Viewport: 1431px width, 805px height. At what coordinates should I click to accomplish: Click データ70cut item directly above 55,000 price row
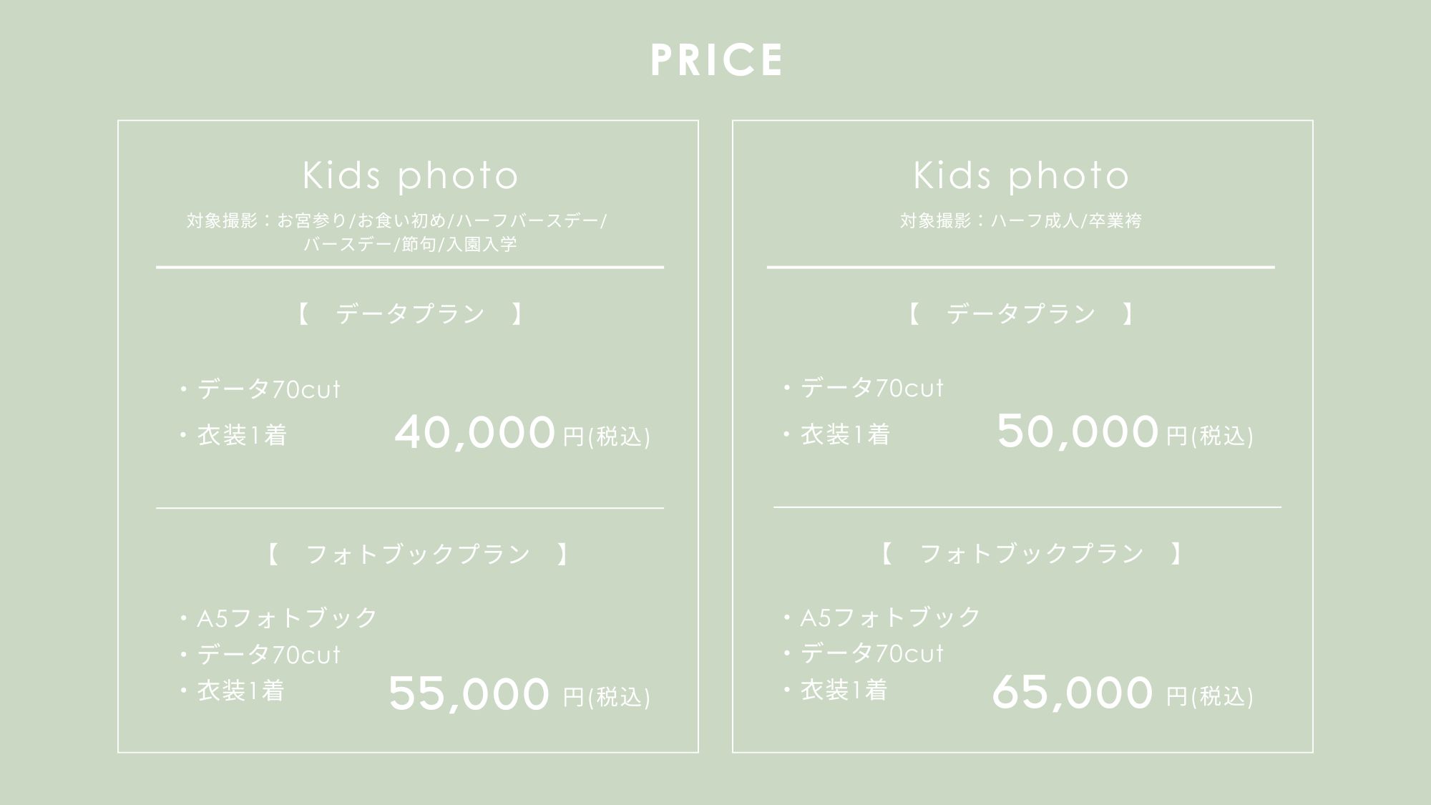pyautogui.click(x=268, y=654)
